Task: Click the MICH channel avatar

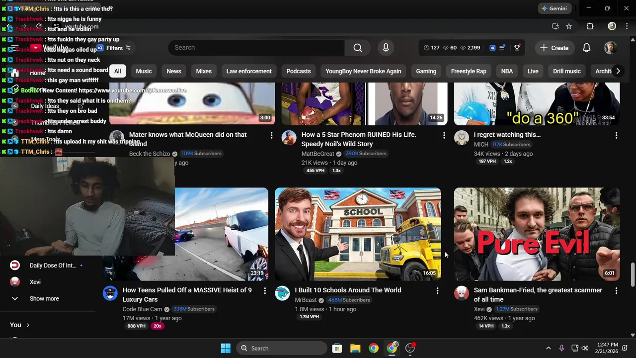Action: pyautogui.click(x=462, y=138)
